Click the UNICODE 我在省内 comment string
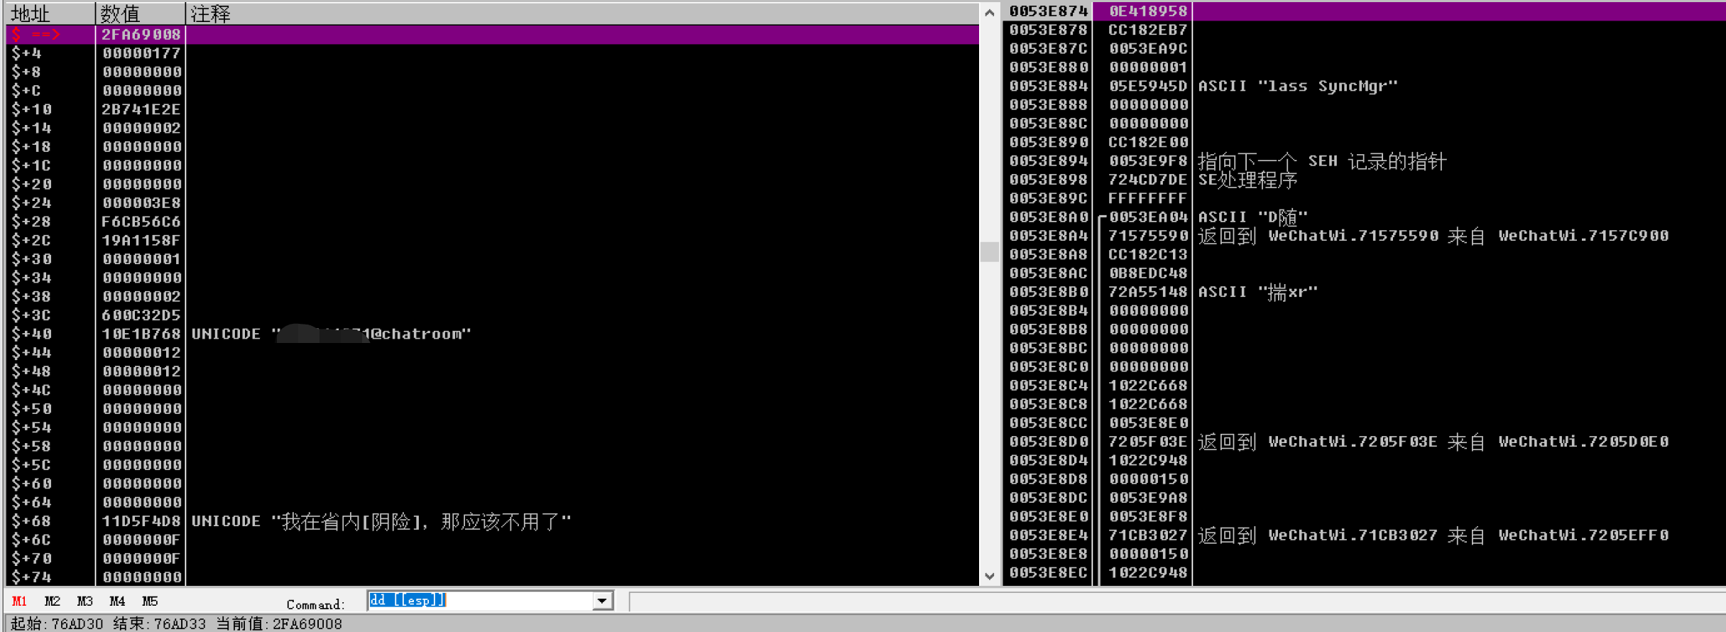Screen dimensions: 1726x632 coord(381,521)
